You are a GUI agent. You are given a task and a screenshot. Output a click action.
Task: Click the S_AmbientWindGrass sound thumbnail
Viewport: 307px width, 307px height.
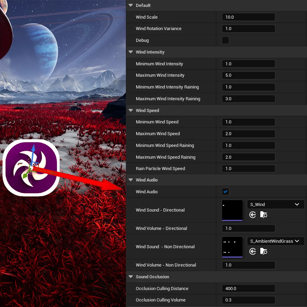coord(232,246)
